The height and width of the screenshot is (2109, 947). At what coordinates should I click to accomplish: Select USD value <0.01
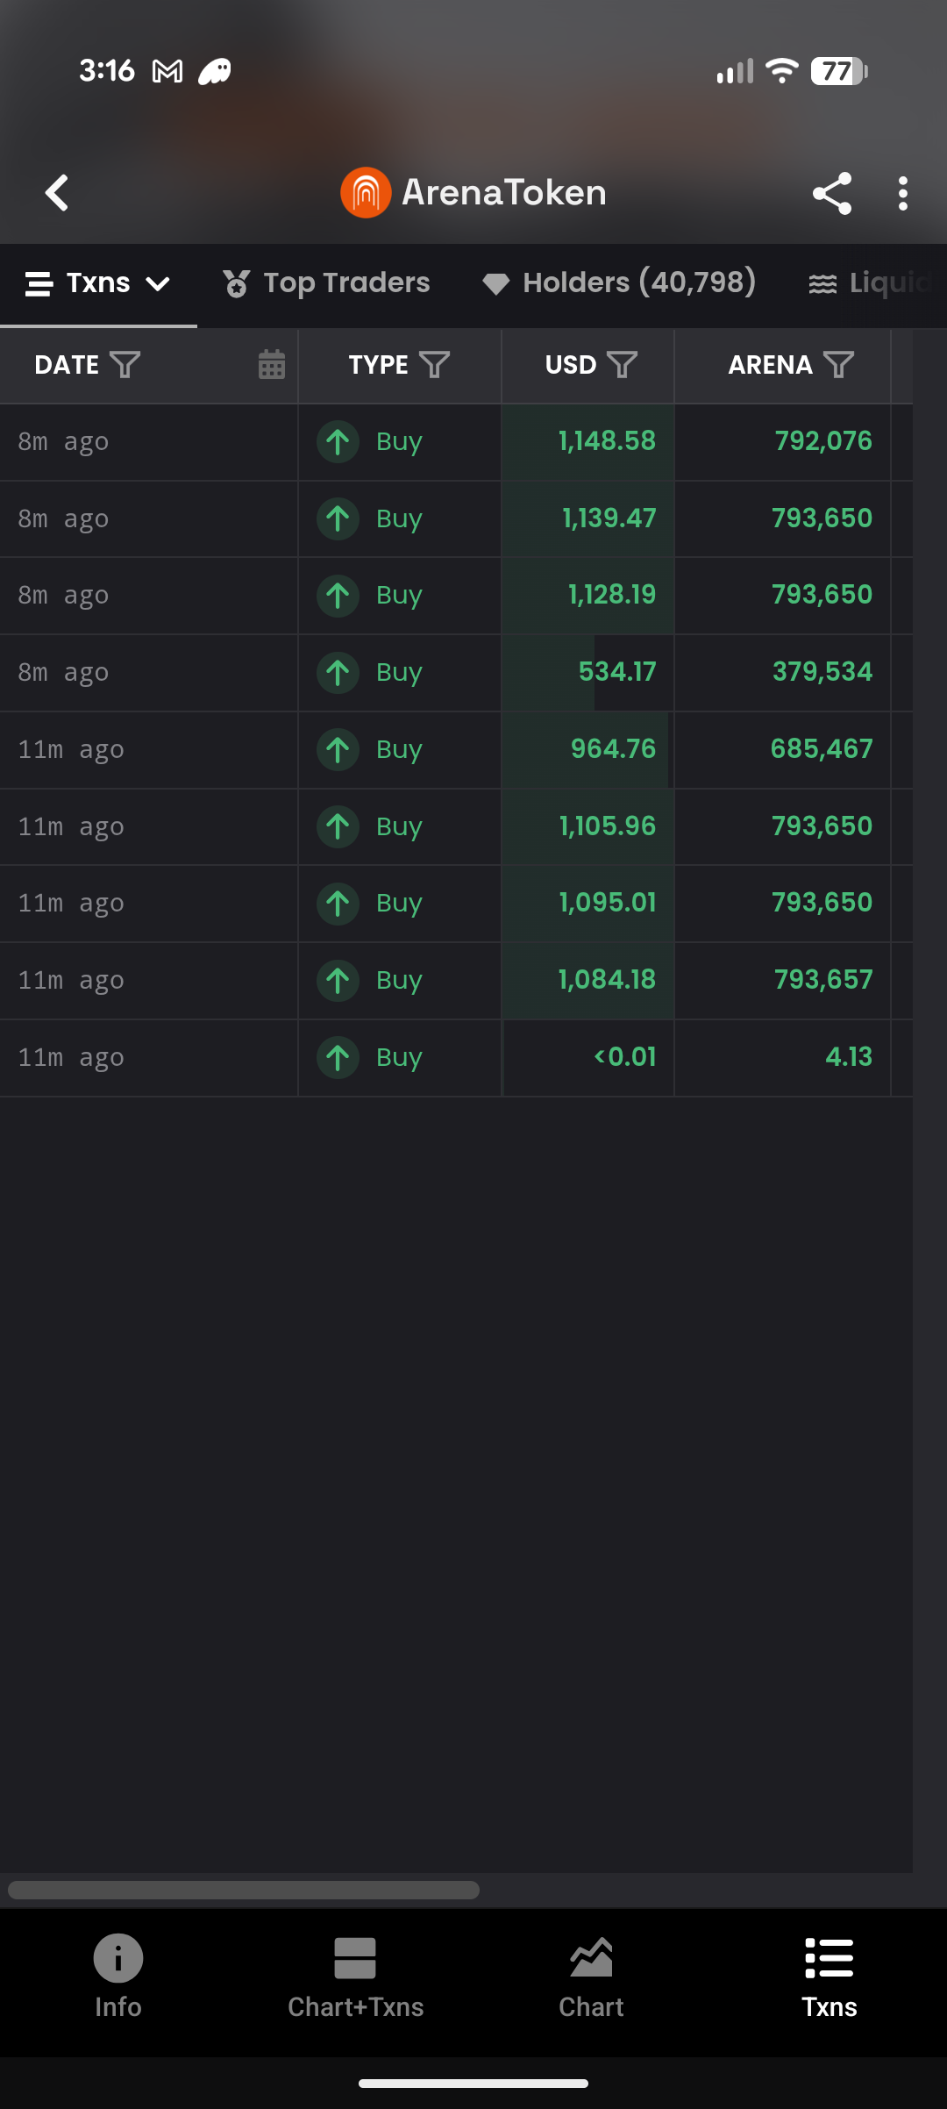(x=624, y=1057)
